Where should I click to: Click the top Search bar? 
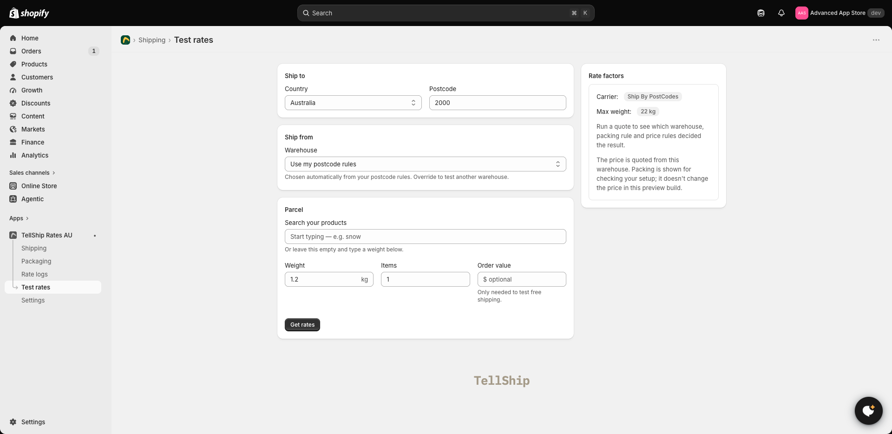click(x=446, y=13)
